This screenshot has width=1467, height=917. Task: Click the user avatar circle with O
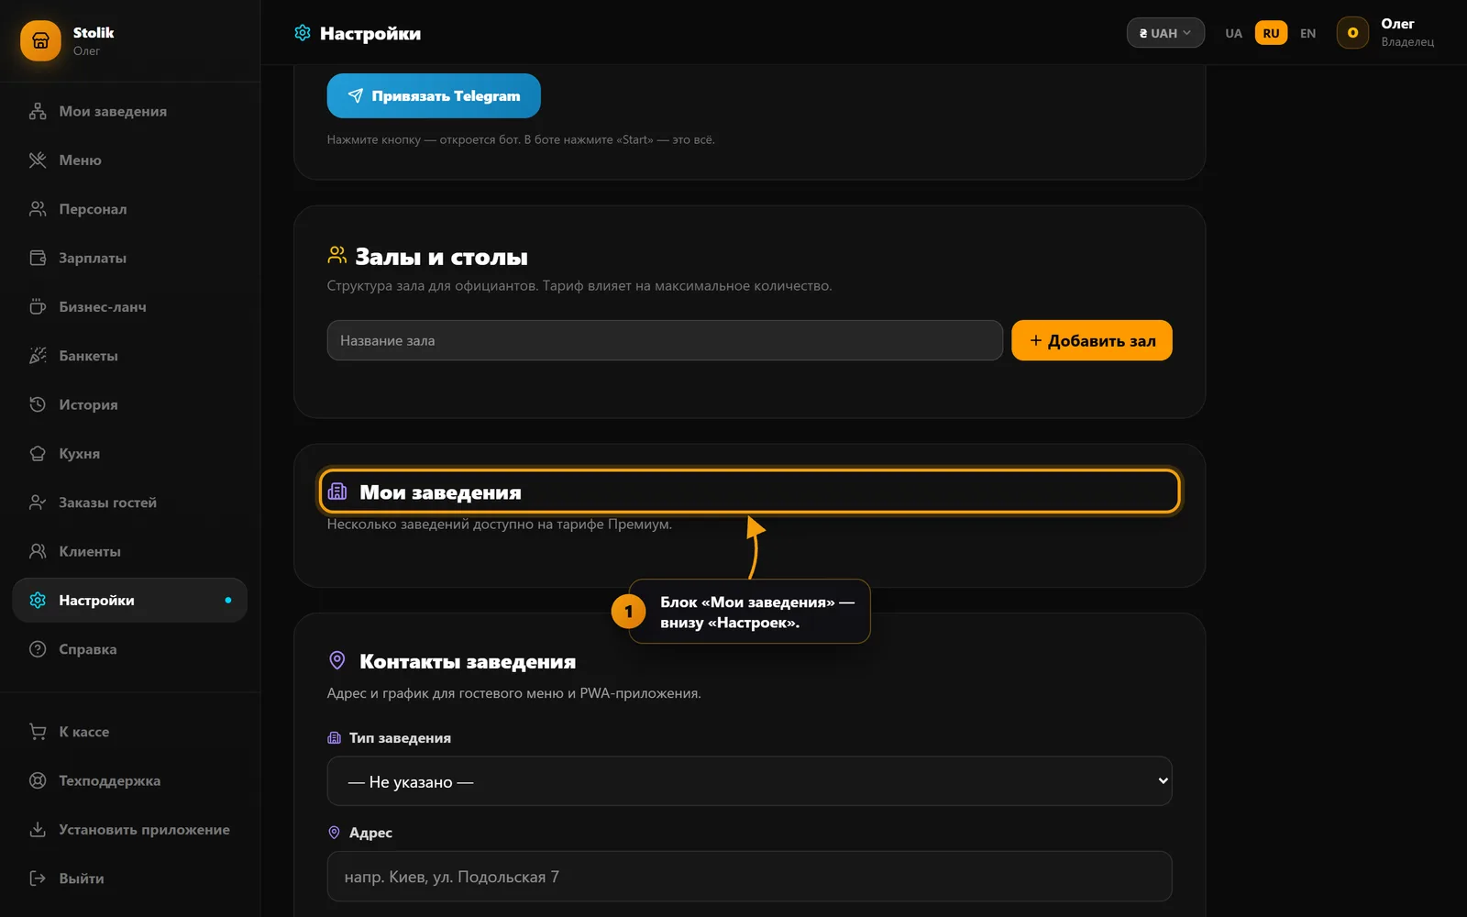(1352, 33)
